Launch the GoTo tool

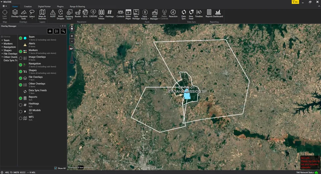point(85,14)
